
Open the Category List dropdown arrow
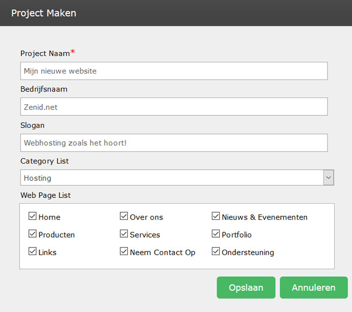pos(328,178)
